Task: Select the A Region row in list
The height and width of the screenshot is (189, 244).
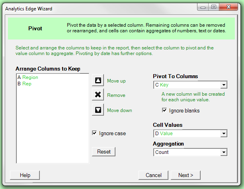Action: (53, 77)
